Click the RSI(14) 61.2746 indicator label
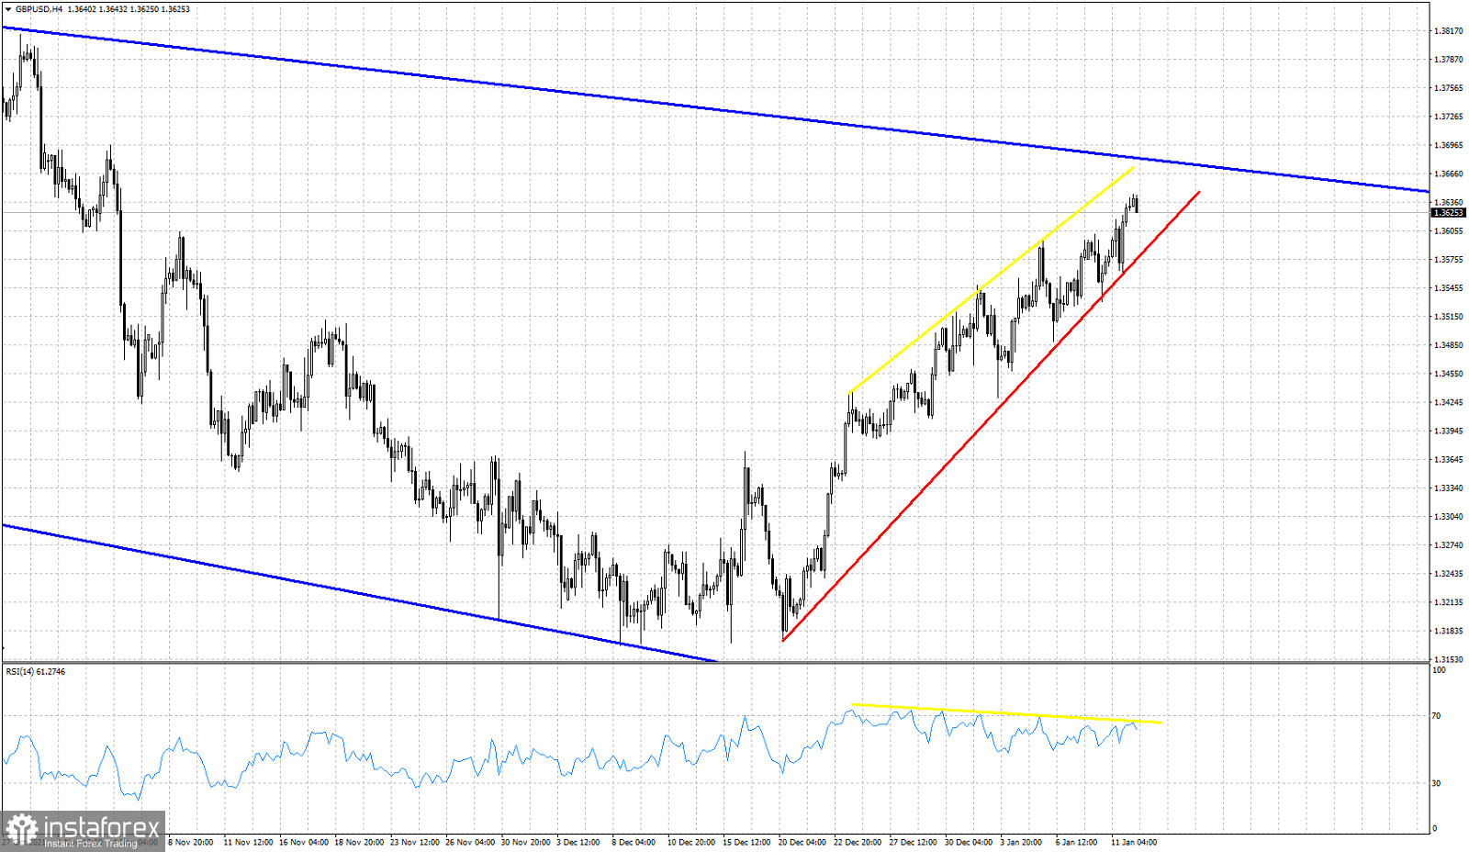This screenshot has width=1469, height=852. pos(36,671)
